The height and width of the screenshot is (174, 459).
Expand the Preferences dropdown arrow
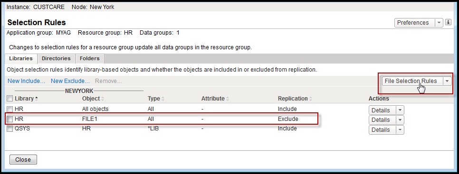click(439, 22)
